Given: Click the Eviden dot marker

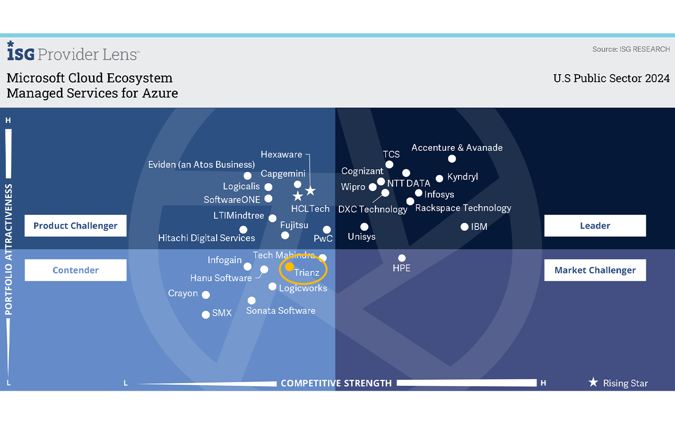Looking at the screenshot, I should click(x=247, y=176).
